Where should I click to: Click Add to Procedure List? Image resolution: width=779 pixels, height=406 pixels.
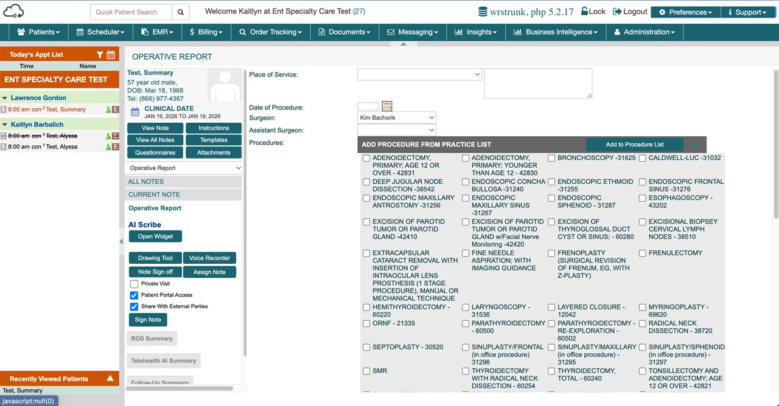(634, 145)
